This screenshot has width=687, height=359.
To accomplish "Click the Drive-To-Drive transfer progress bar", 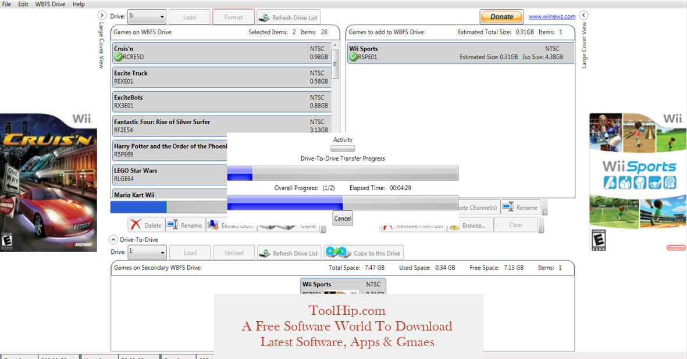I will click(x=343, y=173).
